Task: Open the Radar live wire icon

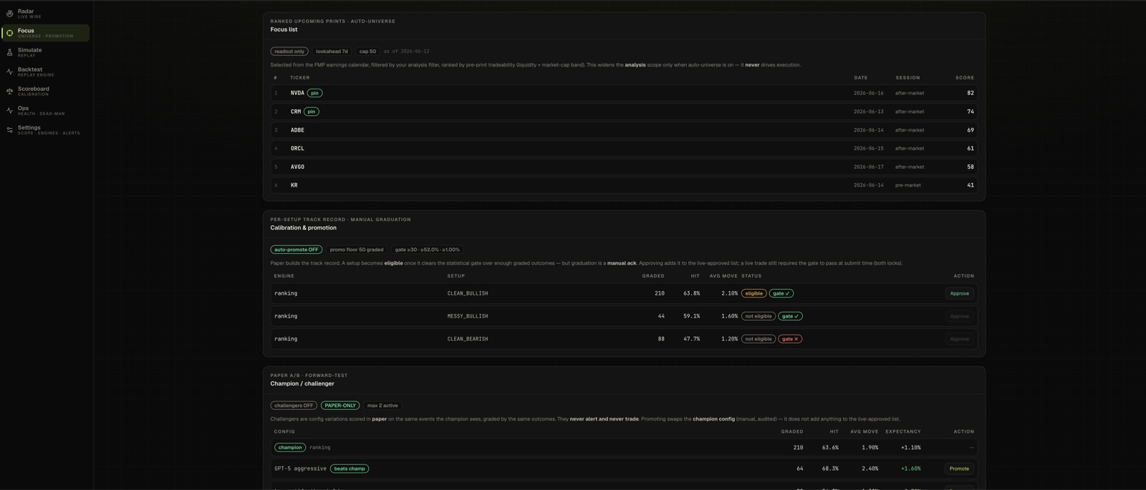Action: [x=10, y=14]
